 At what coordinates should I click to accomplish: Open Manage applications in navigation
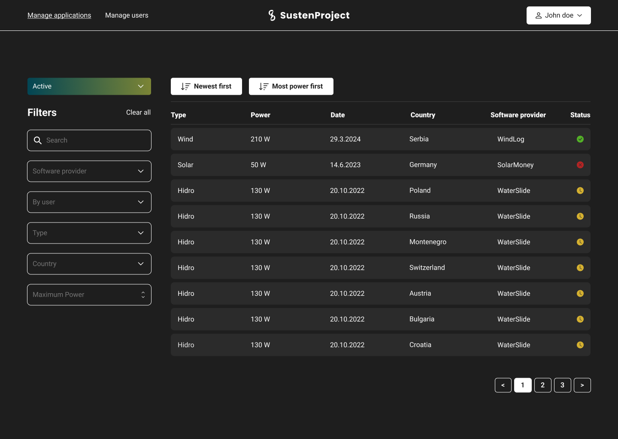[x=59, y=15]
